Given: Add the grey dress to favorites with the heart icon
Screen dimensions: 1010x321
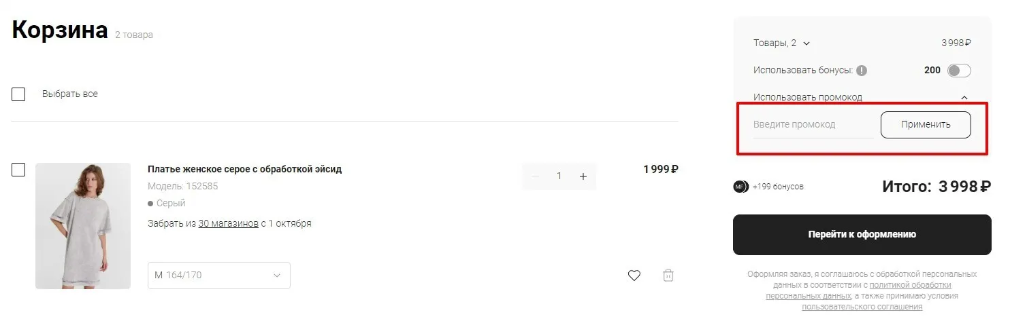Looking at the screenshot, I should (634, 276).
